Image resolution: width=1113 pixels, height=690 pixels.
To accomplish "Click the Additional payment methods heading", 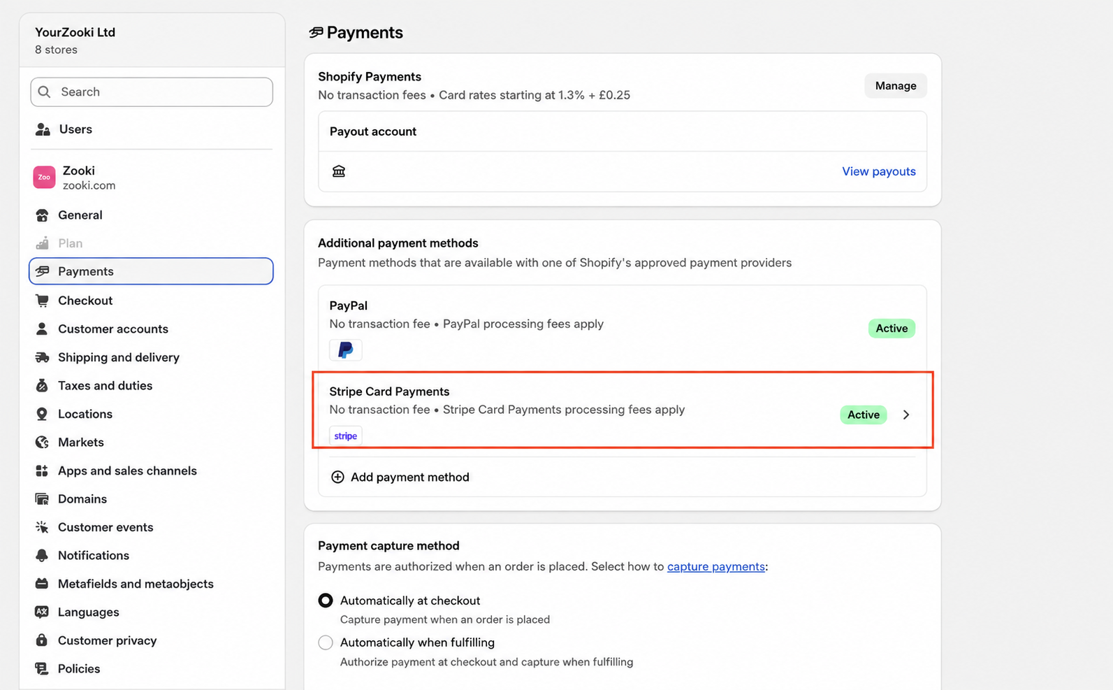I will pos(398,243).
